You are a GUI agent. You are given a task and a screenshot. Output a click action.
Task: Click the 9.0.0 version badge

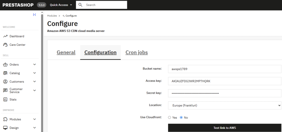click(42, 5)
